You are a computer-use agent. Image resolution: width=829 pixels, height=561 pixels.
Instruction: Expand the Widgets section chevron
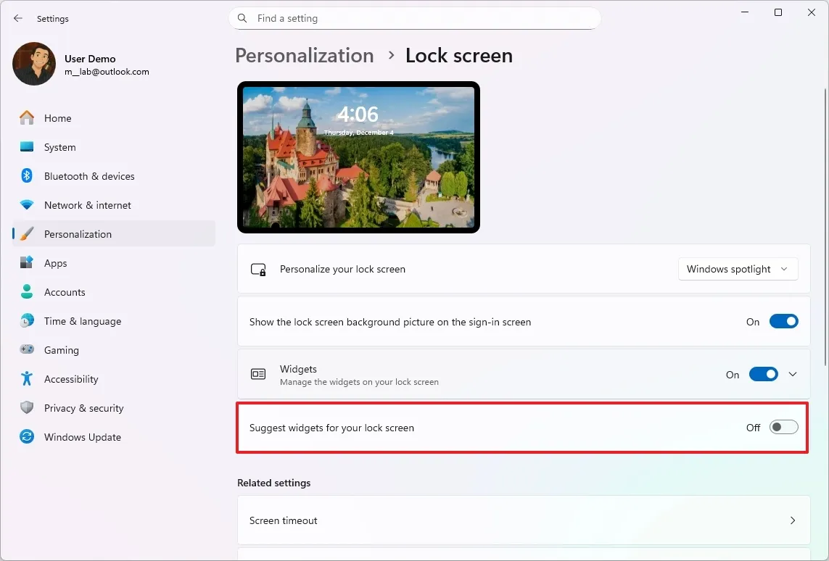pyautogui.click(x=793, y=374)
